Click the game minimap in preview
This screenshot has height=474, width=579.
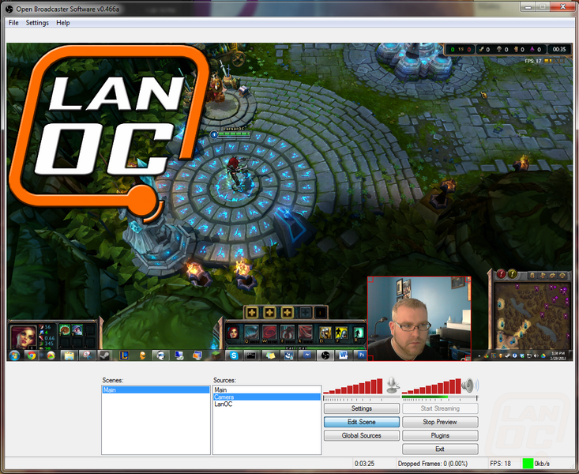pos(532,315)
